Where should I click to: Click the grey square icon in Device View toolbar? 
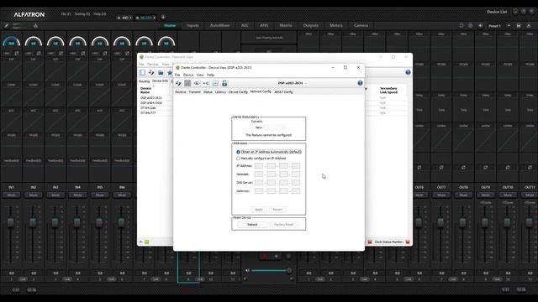[x=187, y=83]
